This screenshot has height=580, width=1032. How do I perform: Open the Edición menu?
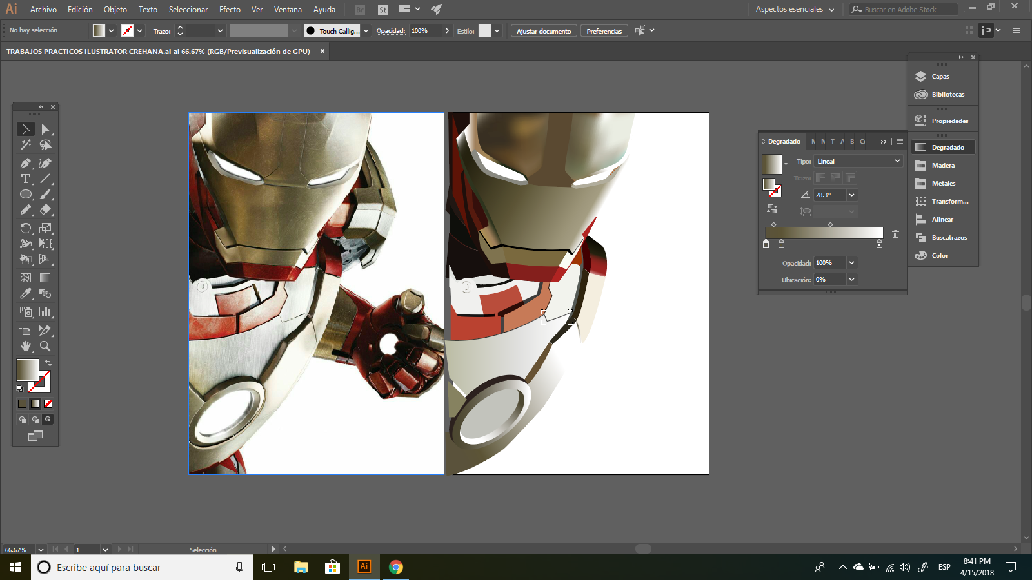click(80, 10)
